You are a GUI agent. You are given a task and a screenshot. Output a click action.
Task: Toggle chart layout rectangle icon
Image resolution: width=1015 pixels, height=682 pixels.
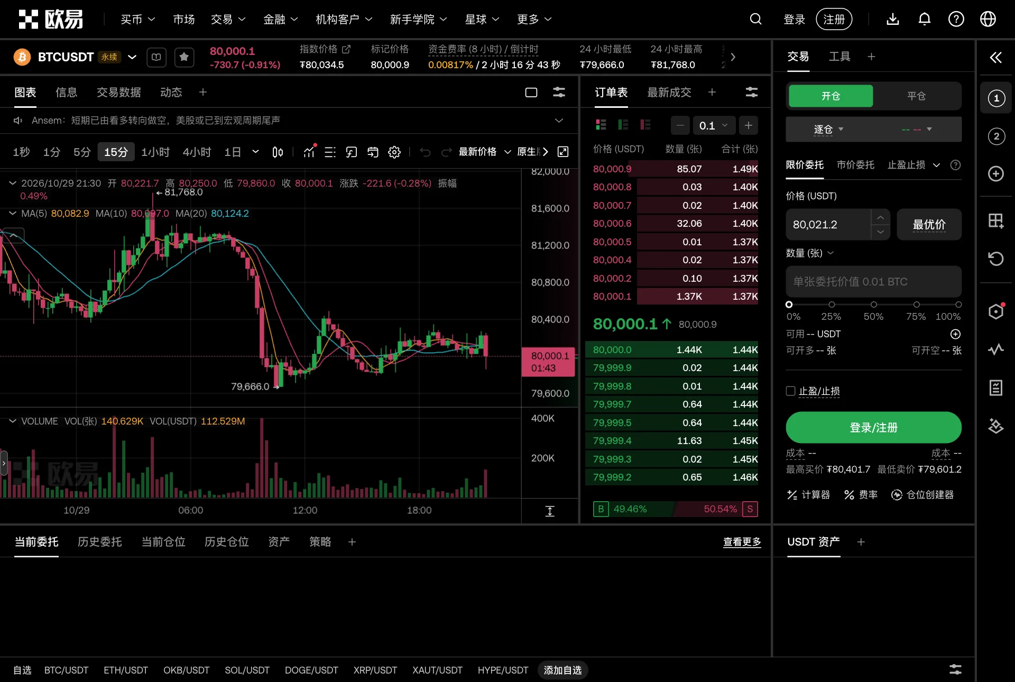click(x=531, y=93)
